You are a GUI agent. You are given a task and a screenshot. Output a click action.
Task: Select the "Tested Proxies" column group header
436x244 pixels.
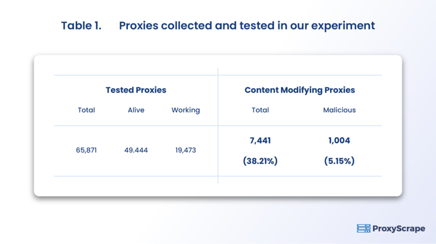[136, 90]
